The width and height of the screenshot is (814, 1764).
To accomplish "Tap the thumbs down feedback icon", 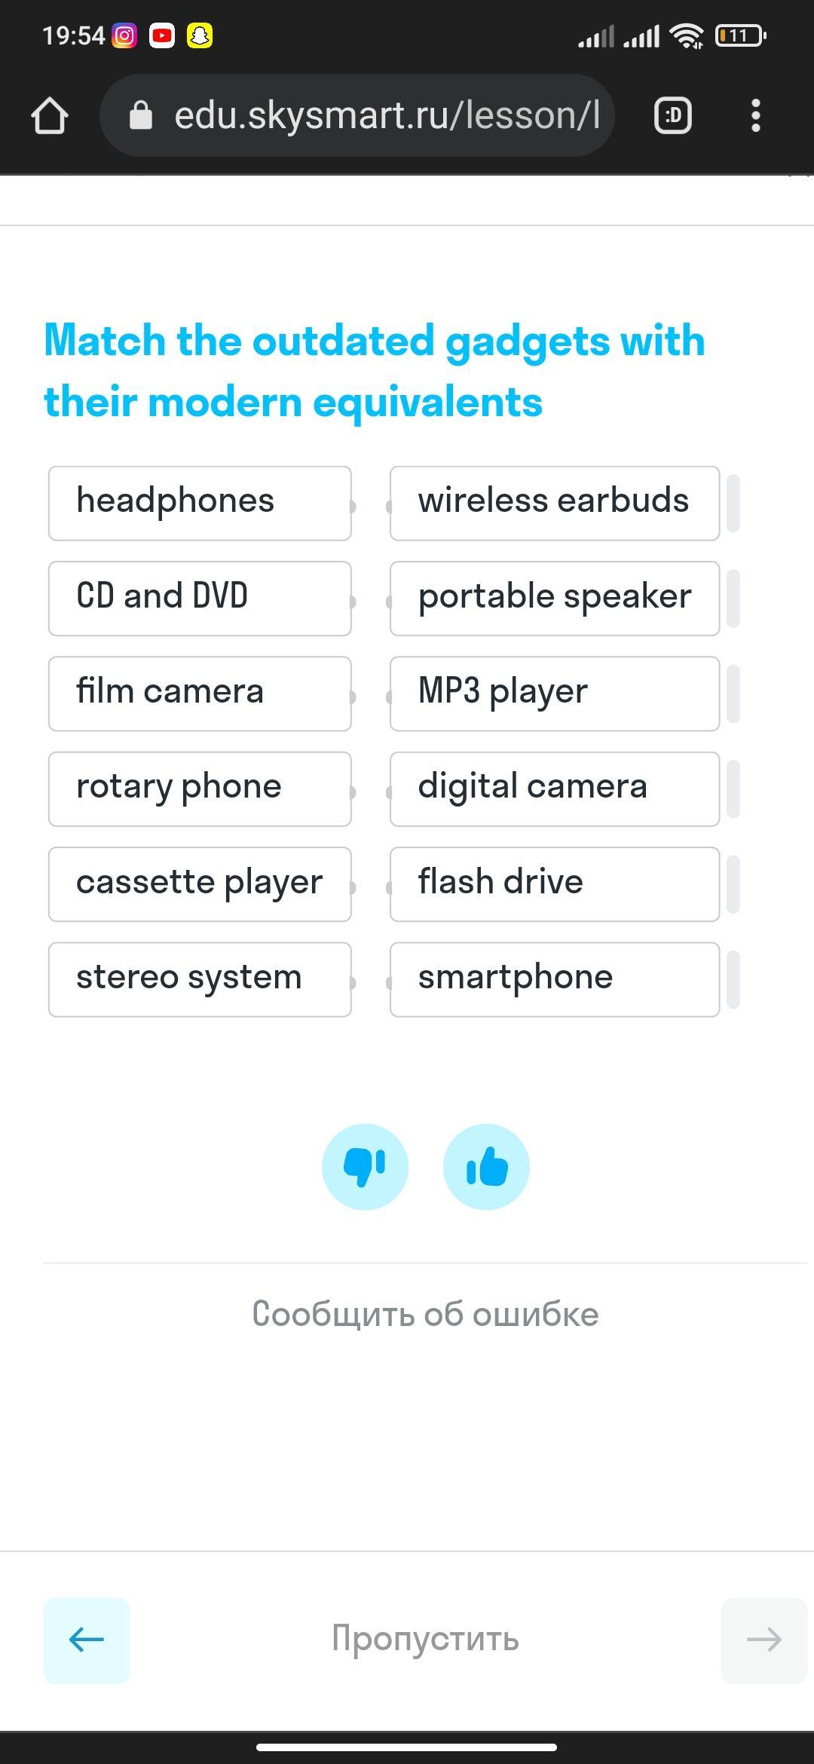I will coord(365,1166).
